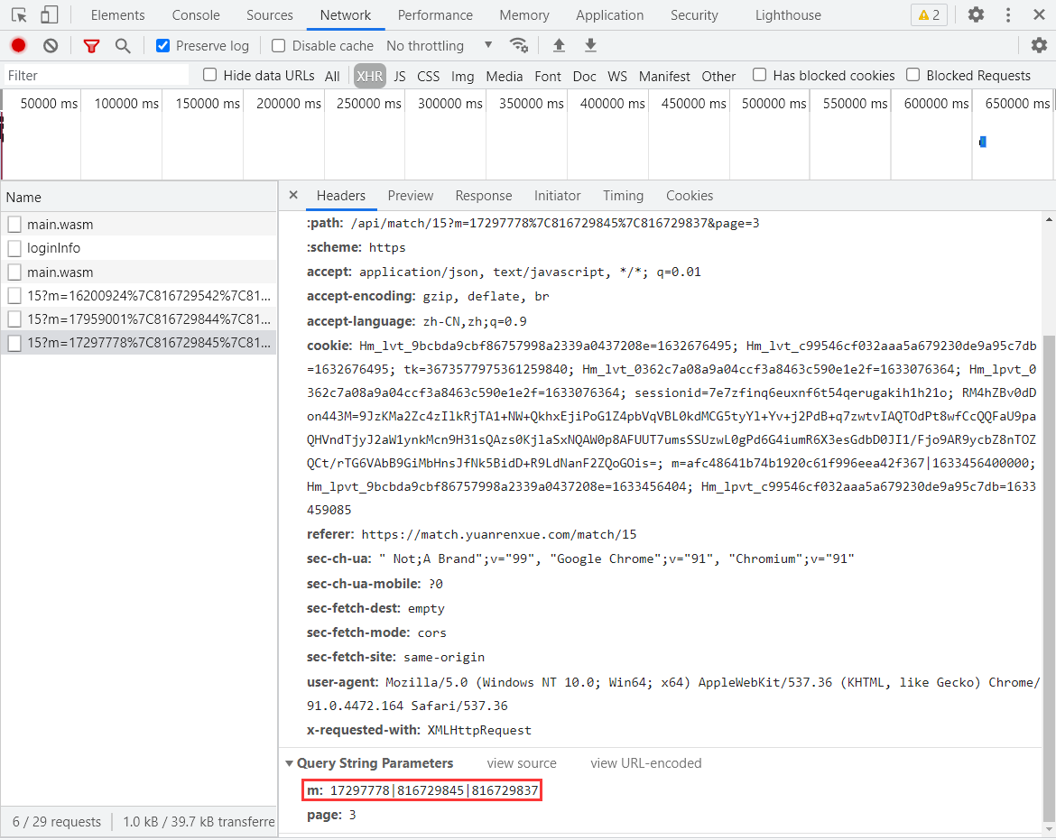Screen dimensions: 1056x840
Task: Check the Hide data URLs option
Action: [x=210, y=75]
